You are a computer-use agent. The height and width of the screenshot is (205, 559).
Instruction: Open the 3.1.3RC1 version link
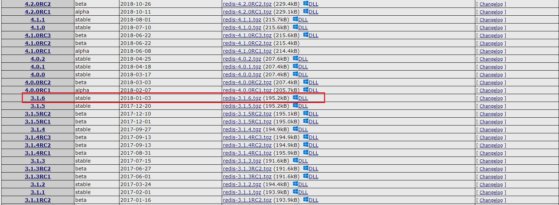click(38, 176)
